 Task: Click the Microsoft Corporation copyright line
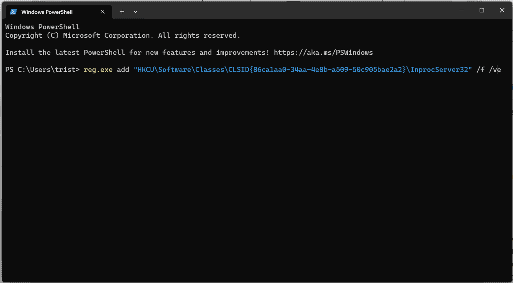[122, 35]
